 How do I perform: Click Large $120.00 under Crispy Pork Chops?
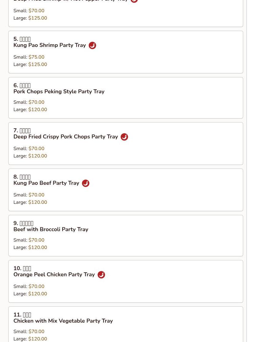(37, 156)
